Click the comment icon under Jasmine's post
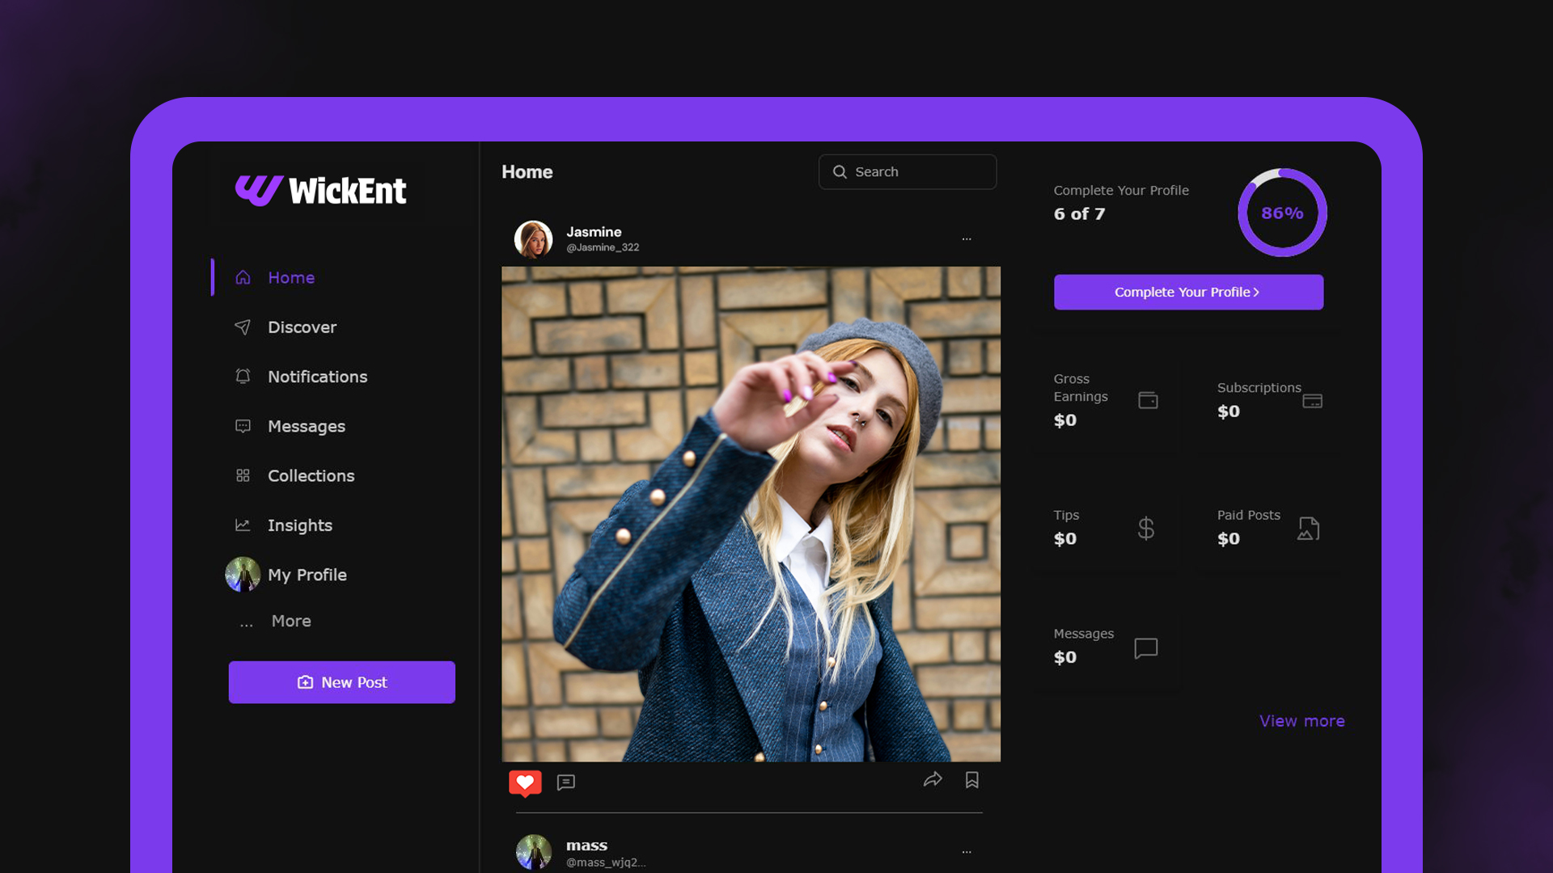 coord(565,782)
